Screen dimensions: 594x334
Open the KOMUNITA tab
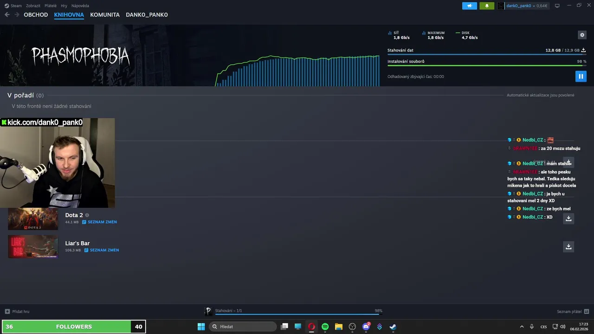click(105, 15)
